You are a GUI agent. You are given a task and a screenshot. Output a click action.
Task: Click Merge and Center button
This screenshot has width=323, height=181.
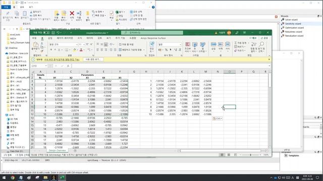pos(130,50)
